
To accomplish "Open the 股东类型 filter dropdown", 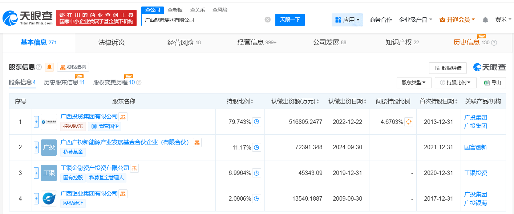I will (414, 83).
